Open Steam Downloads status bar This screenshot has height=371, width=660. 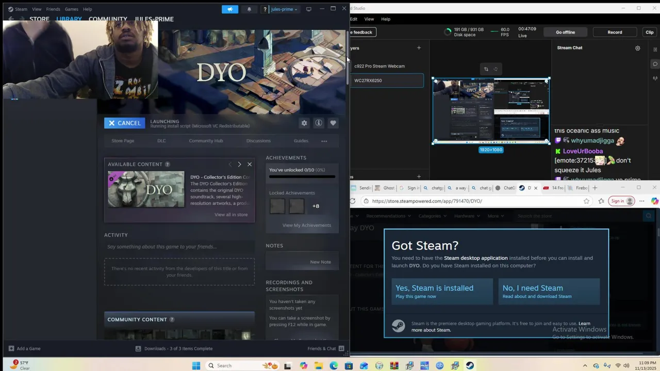tap(174, 349)
